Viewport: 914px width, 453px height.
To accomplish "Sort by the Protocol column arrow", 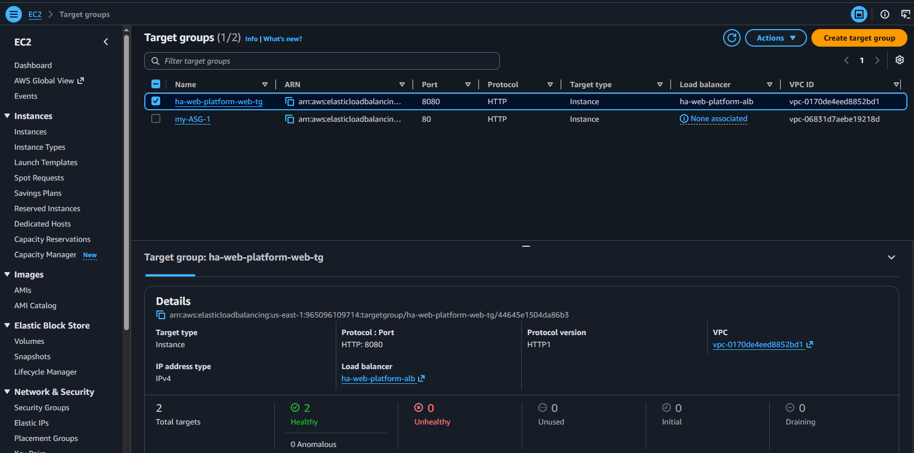I will click(x=550, y=84).
